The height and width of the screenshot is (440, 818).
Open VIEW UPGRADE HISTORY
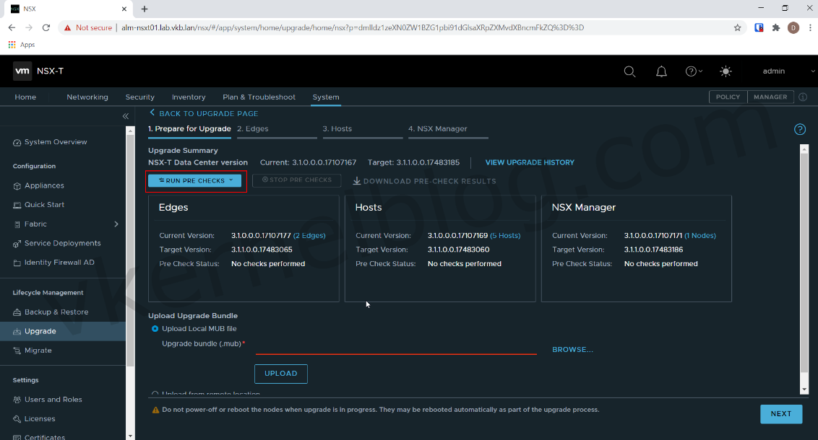click(530, 162)
